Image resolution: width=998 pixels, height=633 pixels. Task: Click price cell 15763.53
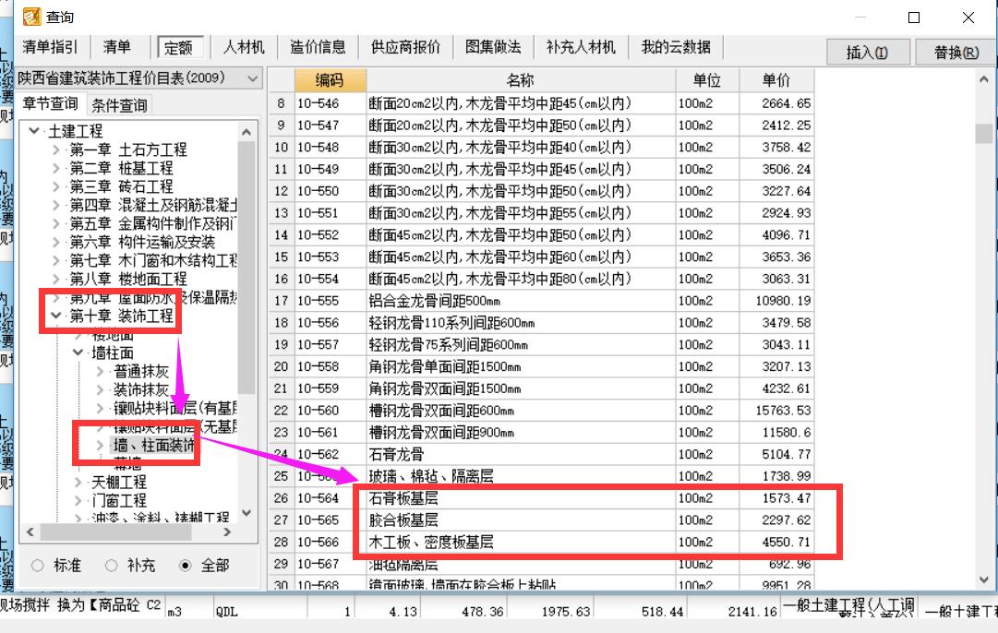coord(776,411)
